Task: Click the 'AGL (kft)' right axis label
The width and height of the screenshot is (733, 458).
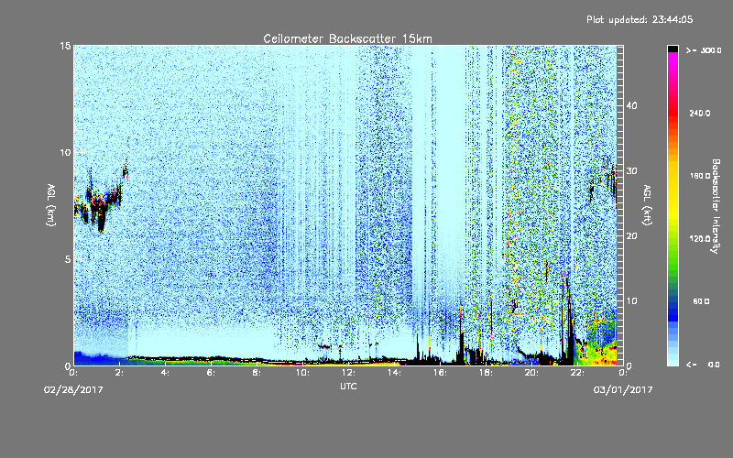Action: [647, 204]
